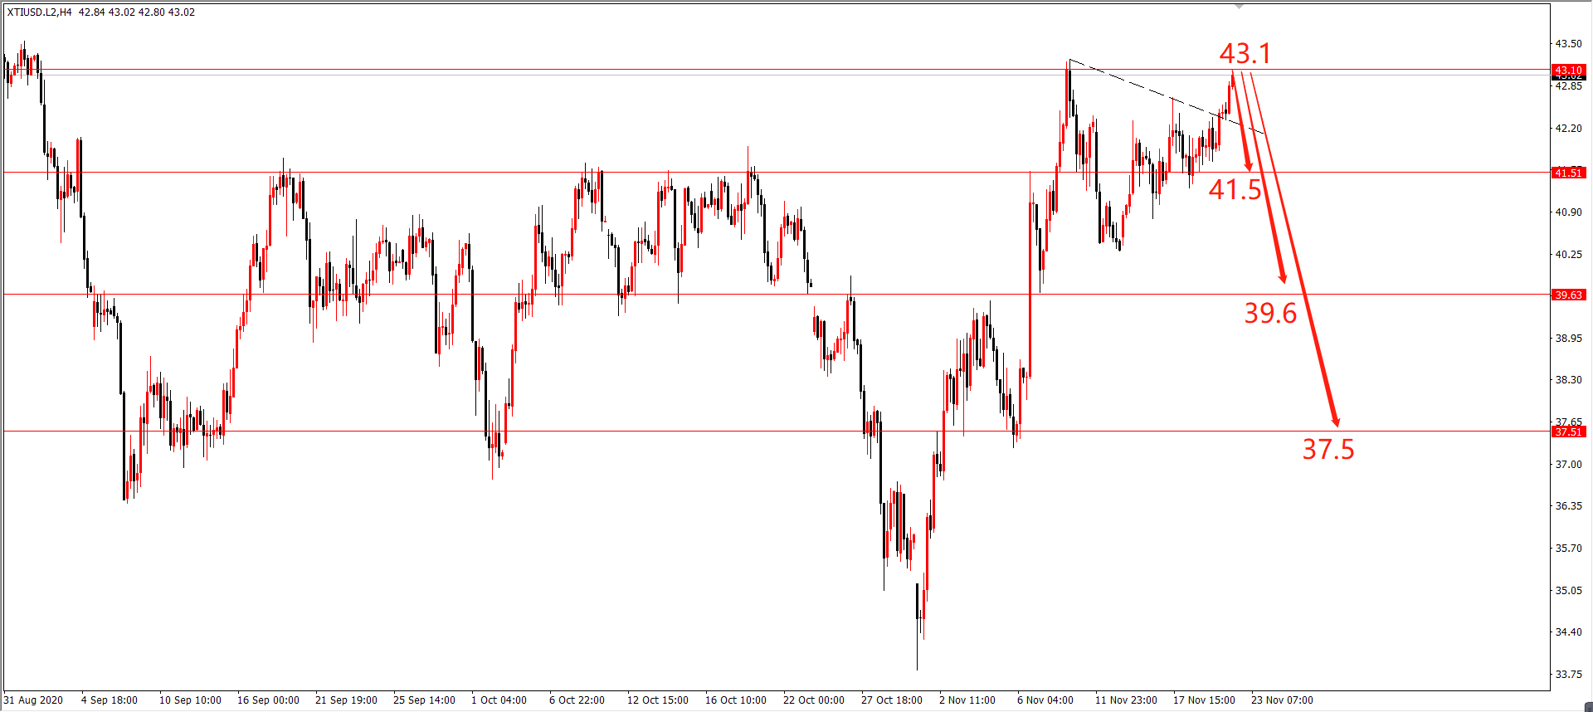Click the 21 Sep 19:00 date label
Viewport: 1593px width, 712px height.
[x=346, y=700]
